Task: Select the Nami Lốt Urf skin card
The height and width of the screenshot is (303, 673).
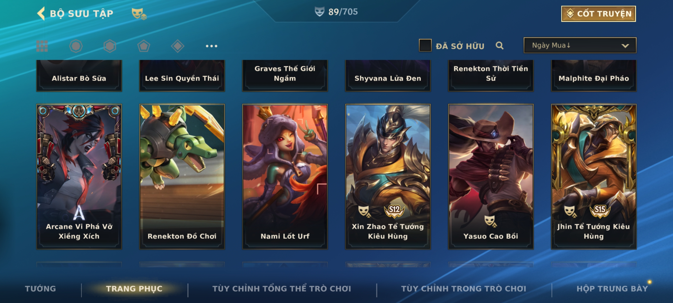Action: [x=285, y=177]
